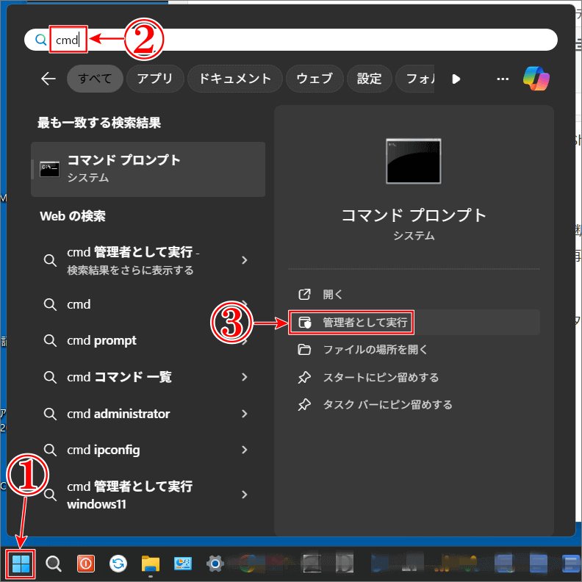The height and width of the screenshot is (582, 582).
Task: Open the コマンド プロンプト best match result
Action: [x=148, y=169]
